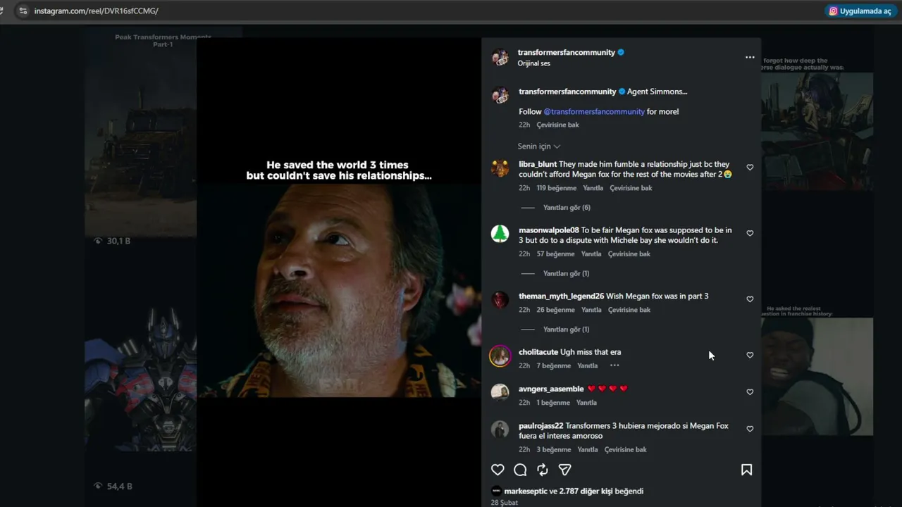Click the site information icon in the address bar
Screen dimensions: 902x507
tap(23, 11)
